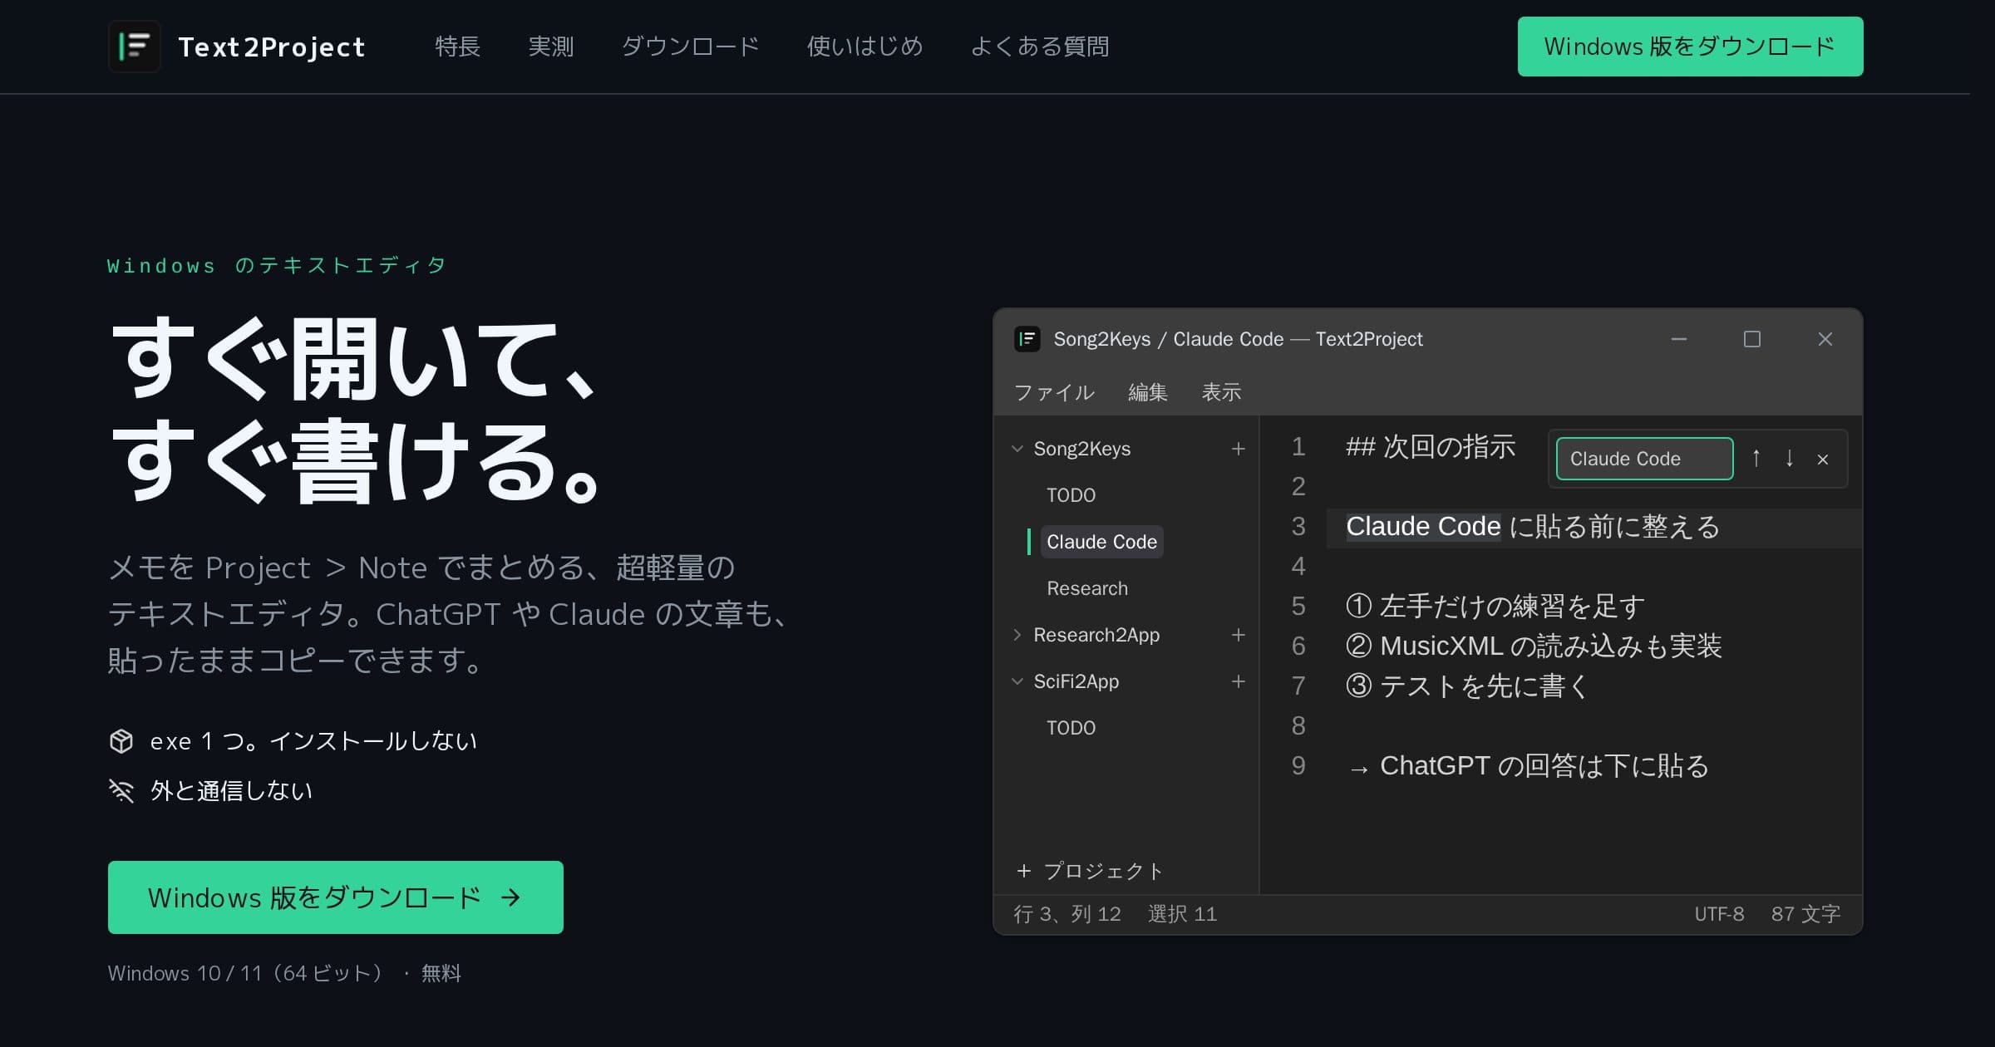The height and width of the screenshot is (1047, 1995).
Task: Click the ② MusicXML の読み込みも実装 line
Action: [1534, 646]
